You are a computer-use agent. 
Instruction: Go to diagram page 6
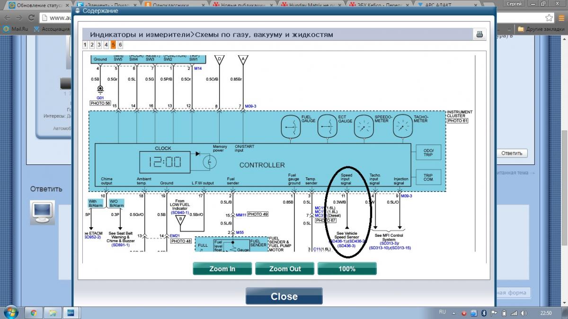click(x=121, y=45)
